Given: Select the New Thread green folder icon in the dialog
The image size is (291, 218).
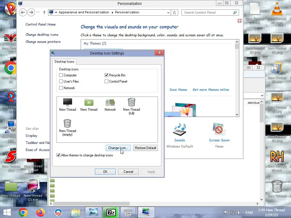Looking at the screenshot, I should coord(89,105).
